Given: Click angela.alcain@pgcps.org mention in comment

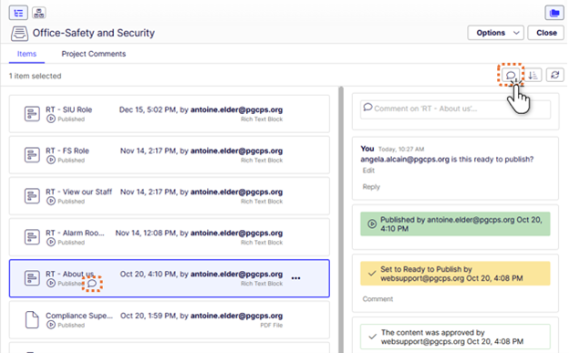Looking at the screenshot, I should (405, 159).
